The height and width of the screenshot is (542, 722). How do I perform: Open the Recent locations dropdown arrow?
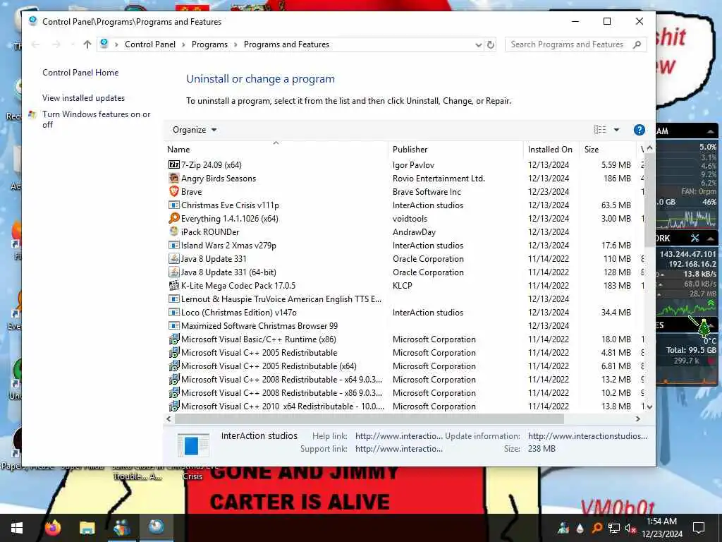pyautogui.click(x=73, y=44)
